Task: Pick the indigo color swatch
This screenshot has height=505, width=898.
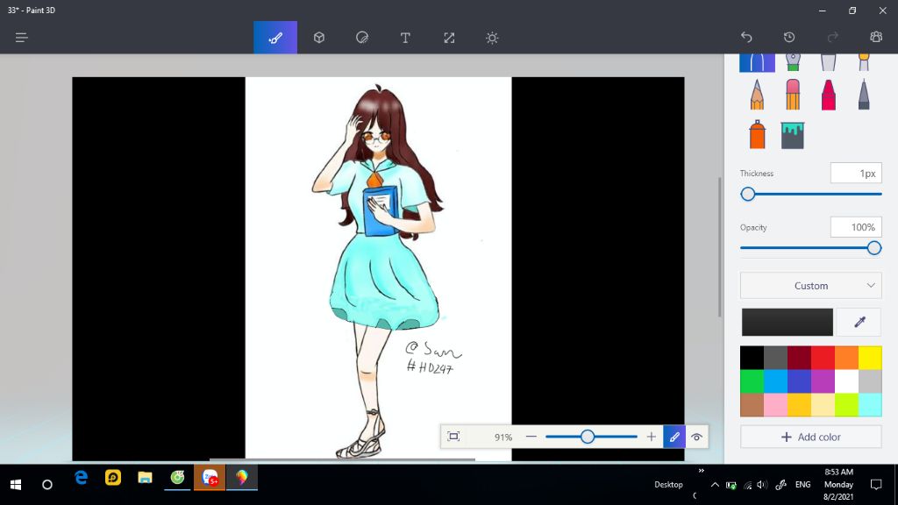Action: [x=799, y=381]
